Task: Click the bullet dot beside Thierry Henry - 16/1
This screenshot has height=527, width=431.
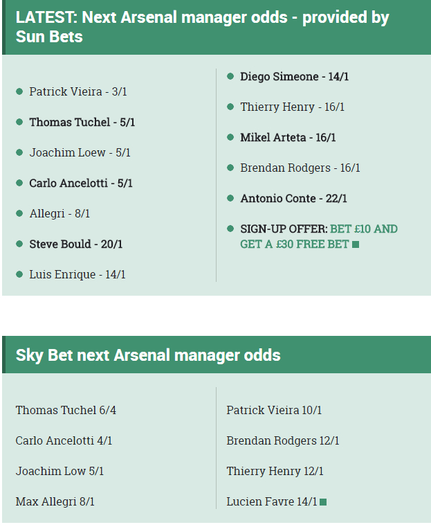Action: pyautogui.click(x=230, y=107)
